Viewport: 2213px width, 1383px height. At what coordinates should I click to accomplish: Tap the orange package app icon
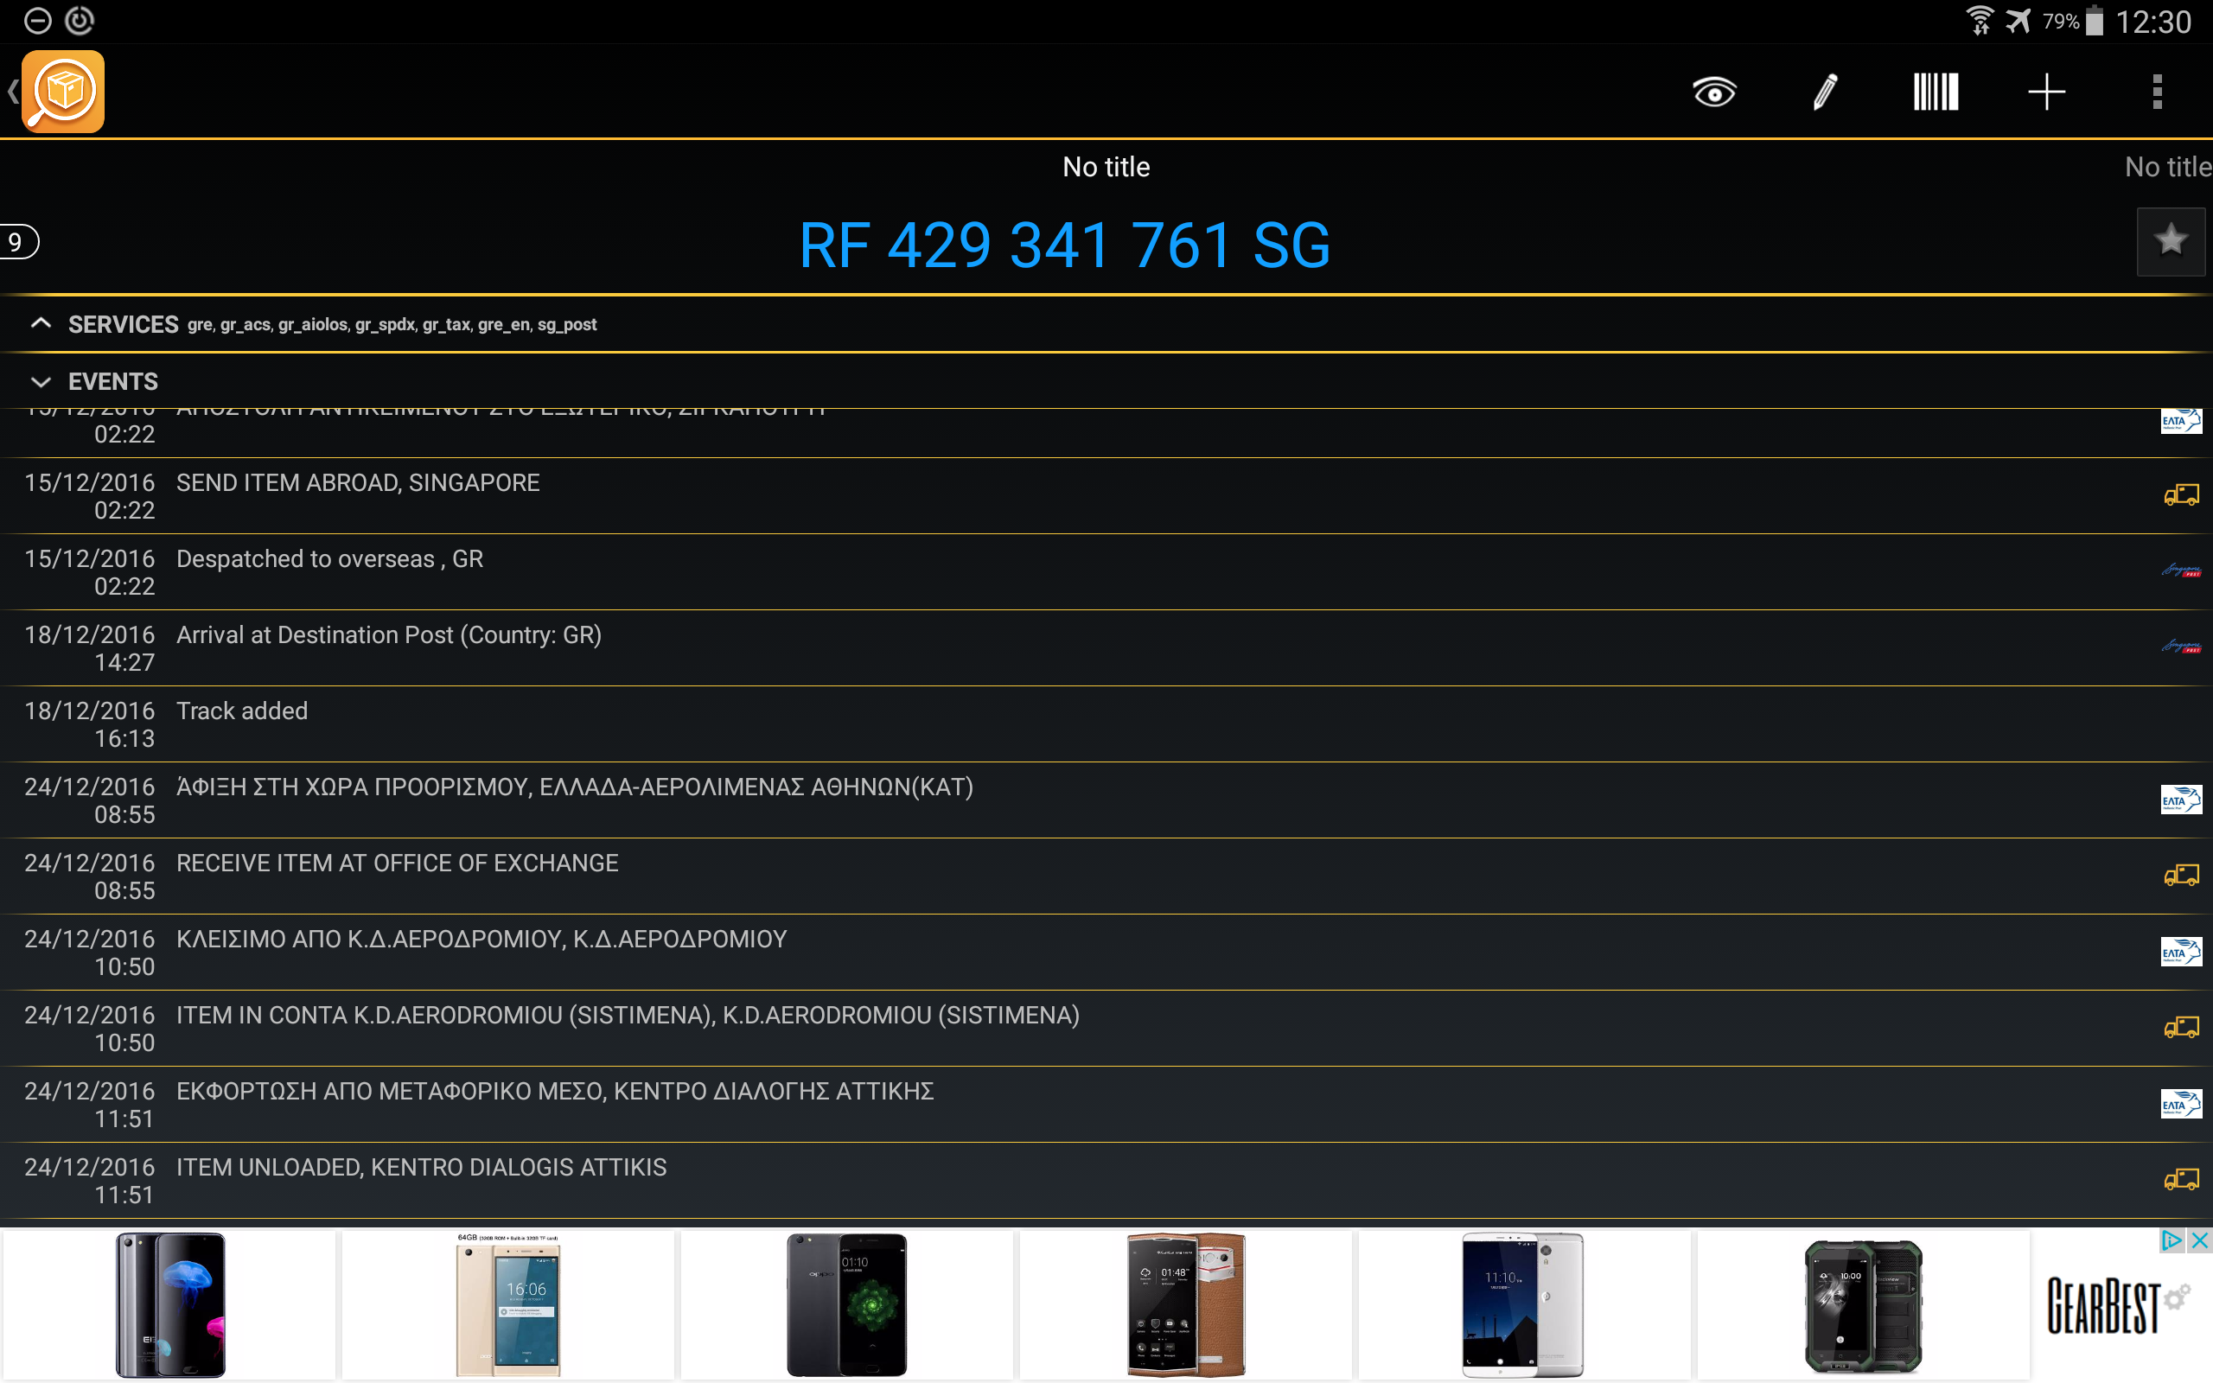click(x=63, y=92)
